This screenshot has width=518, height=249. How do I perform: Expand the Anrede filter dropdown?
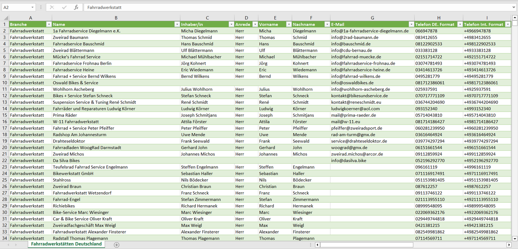tap(255, 24)
